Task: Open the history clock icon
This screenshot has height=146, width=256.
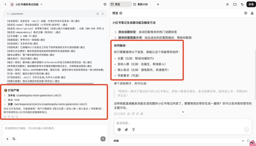Action: tap(105, 5)
